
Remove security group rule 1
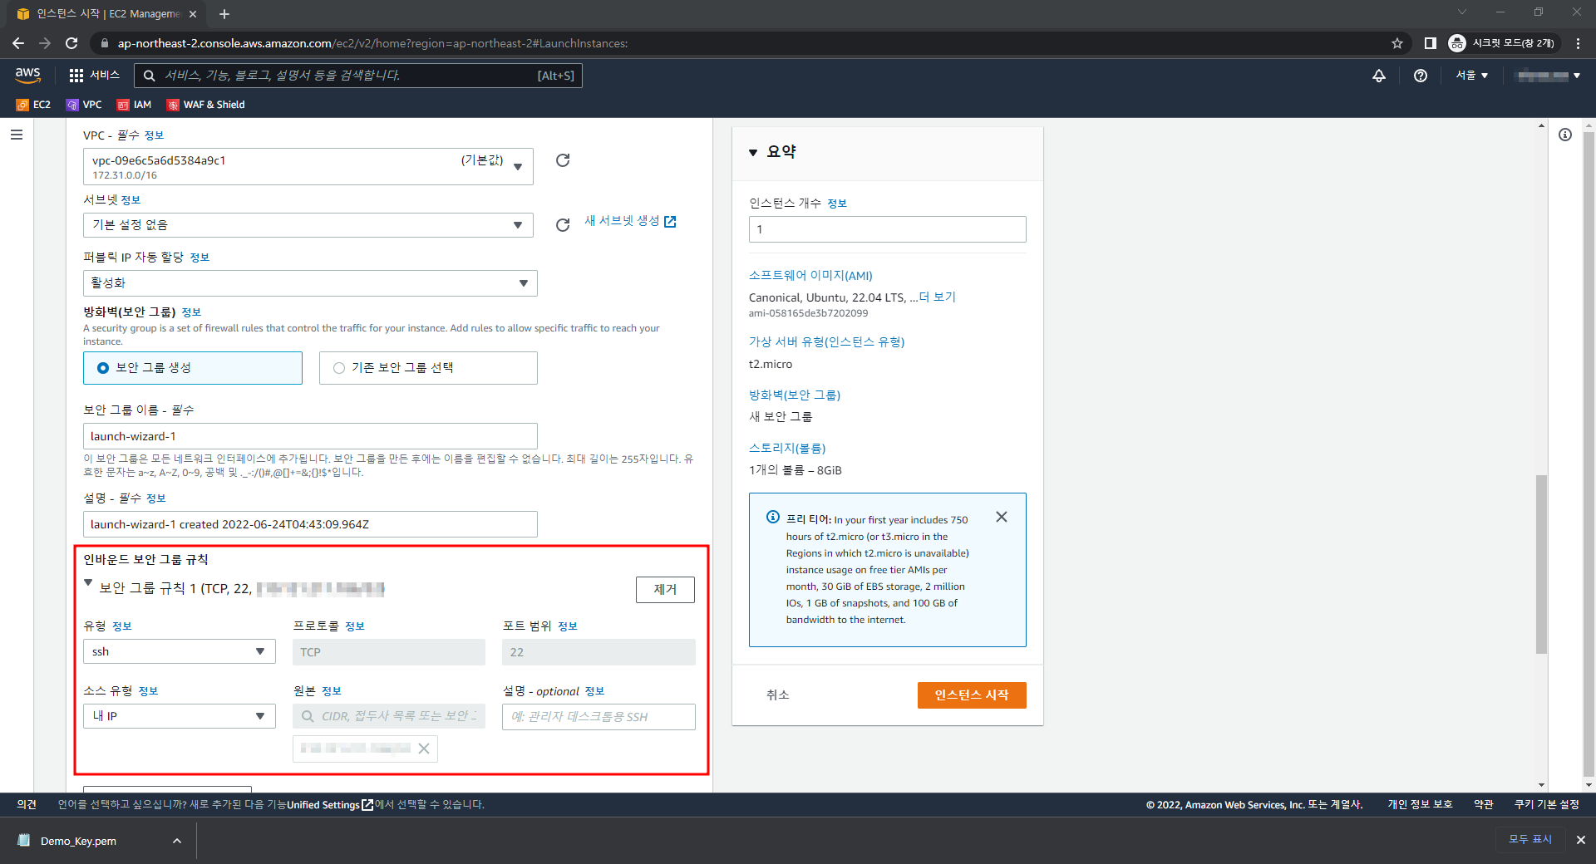pyautogui.click(x=665, y=590)
